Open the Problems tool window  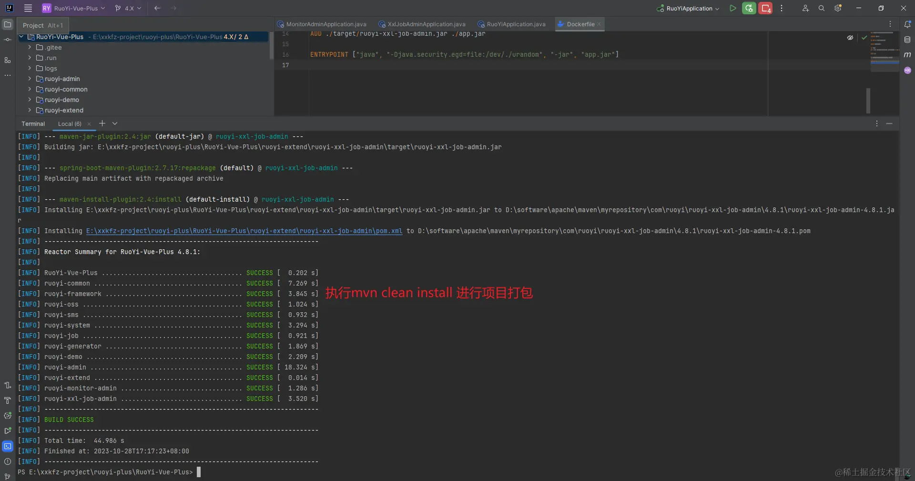(x=8, y=461)
